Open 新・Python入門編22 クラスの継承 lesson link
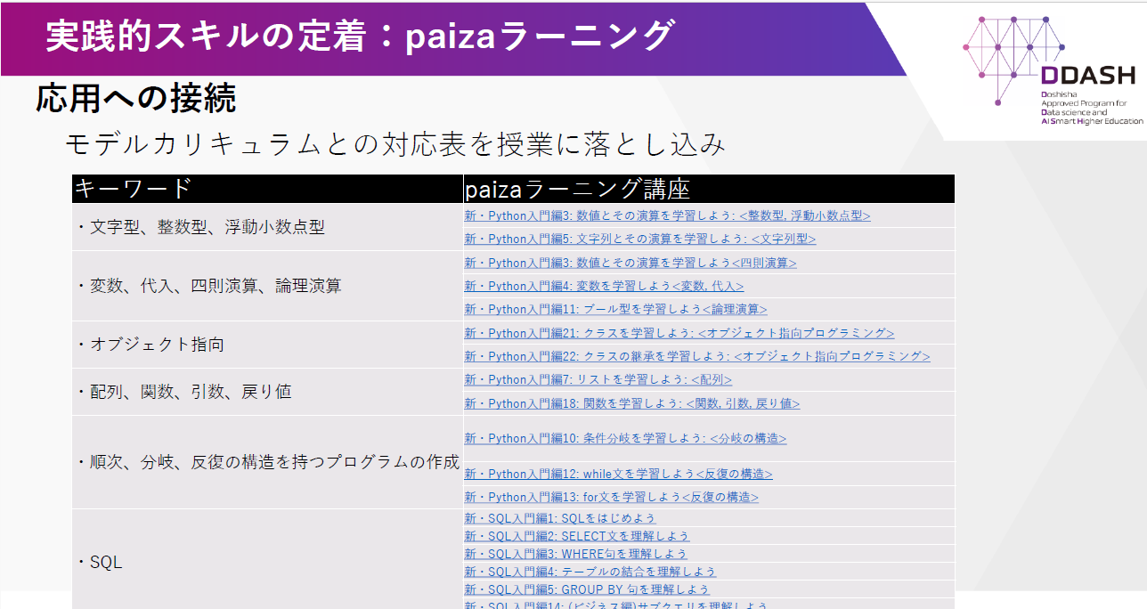 pos(696,355)
